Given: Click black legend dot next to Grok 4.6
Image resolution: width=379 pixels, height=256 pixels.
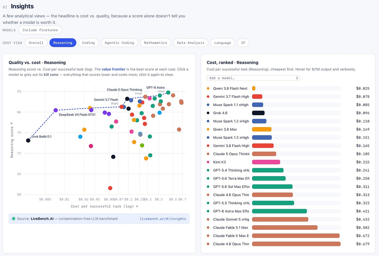Looking at the screenshot, I should (208, 113).
